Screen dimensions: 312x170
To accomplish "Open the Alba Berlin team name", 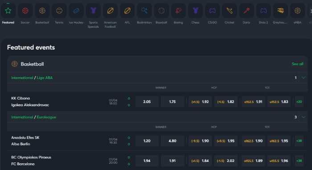I will click(x=21, y=144).
